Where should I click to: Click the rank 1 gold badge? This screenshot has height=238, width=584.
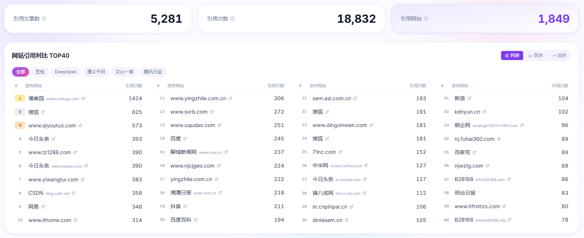(x=20, y=99)
